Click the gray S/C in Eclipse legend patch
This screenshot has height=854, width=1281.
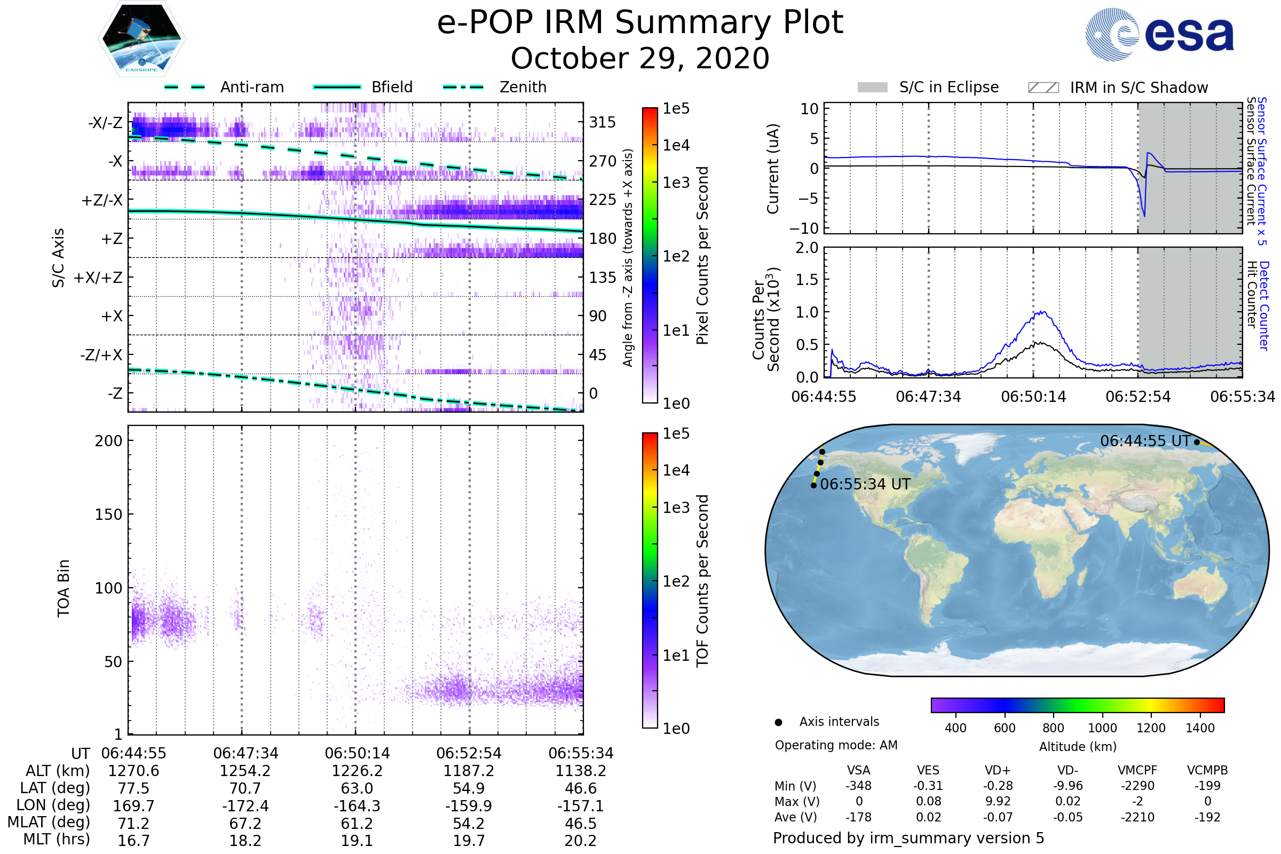point(872,88)
